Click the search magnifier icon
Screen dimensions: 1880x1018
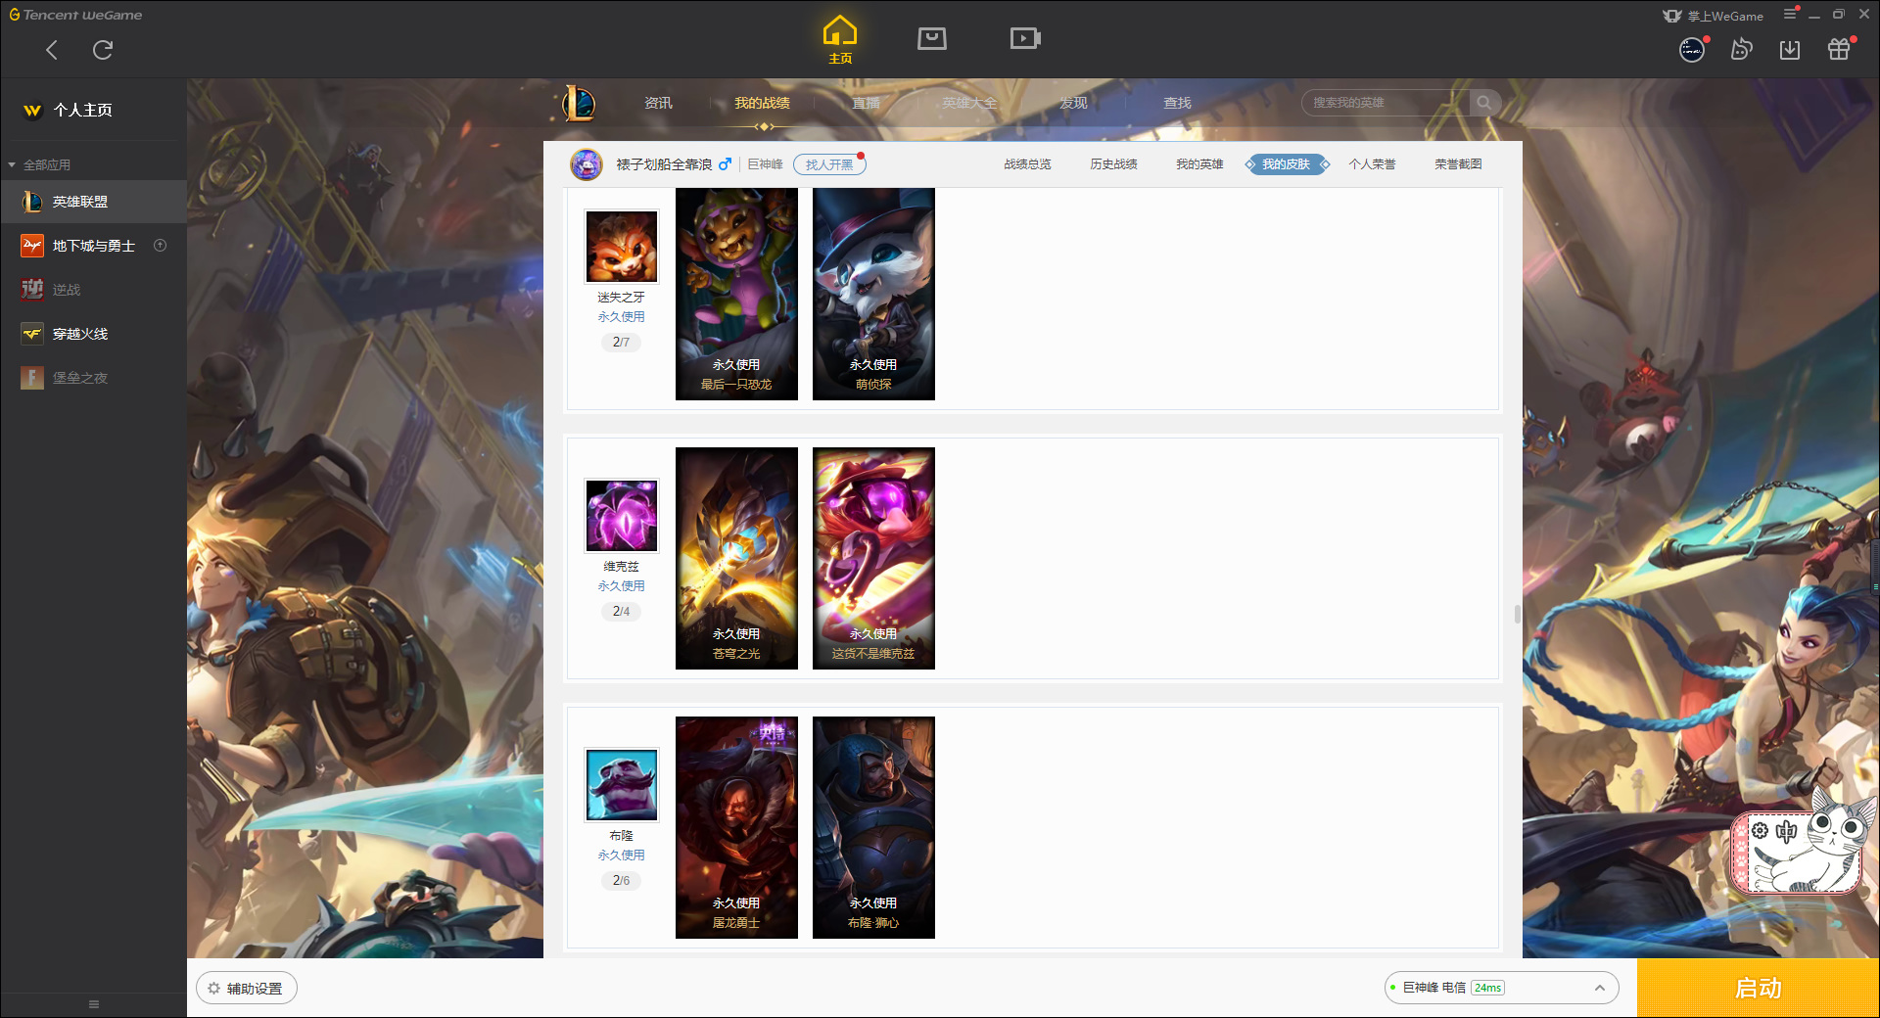(1484, 103)
